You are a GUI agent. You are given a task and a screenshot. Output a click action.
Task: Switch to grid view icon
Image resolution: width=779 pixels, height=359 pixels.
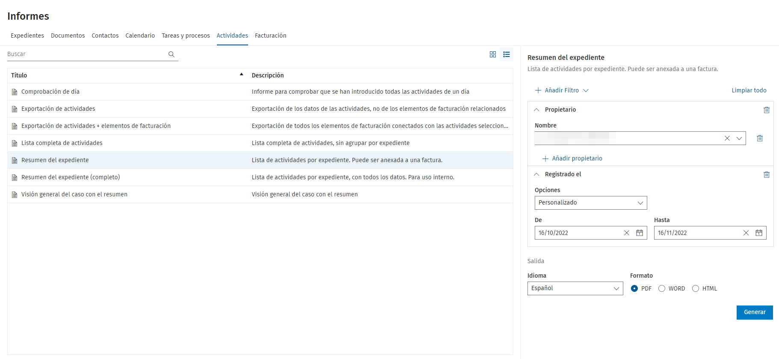coord(493,54)
